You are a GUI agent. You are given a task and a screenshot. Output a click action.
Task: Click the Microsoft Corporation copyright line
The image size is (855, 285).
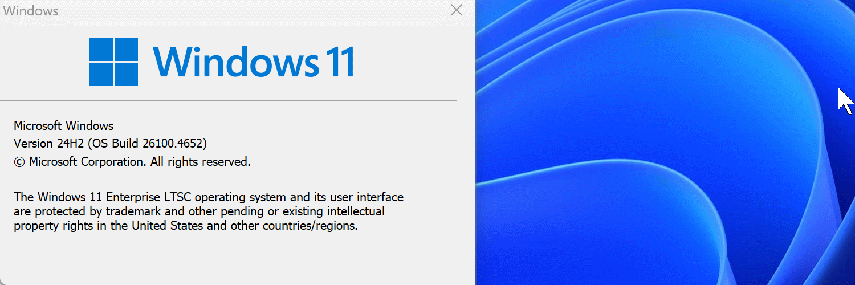coord(132,162)
